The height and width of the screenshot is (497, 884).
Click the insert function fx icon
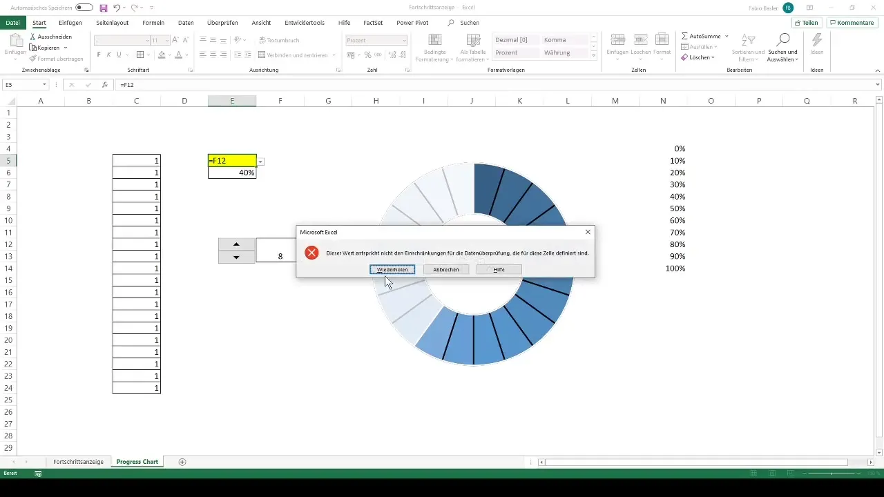point(104,84)
